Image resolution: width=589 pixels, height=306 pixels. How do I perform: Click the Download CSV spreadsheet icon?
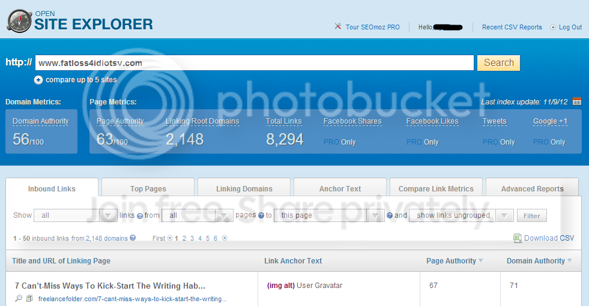[x=518, y=238]
